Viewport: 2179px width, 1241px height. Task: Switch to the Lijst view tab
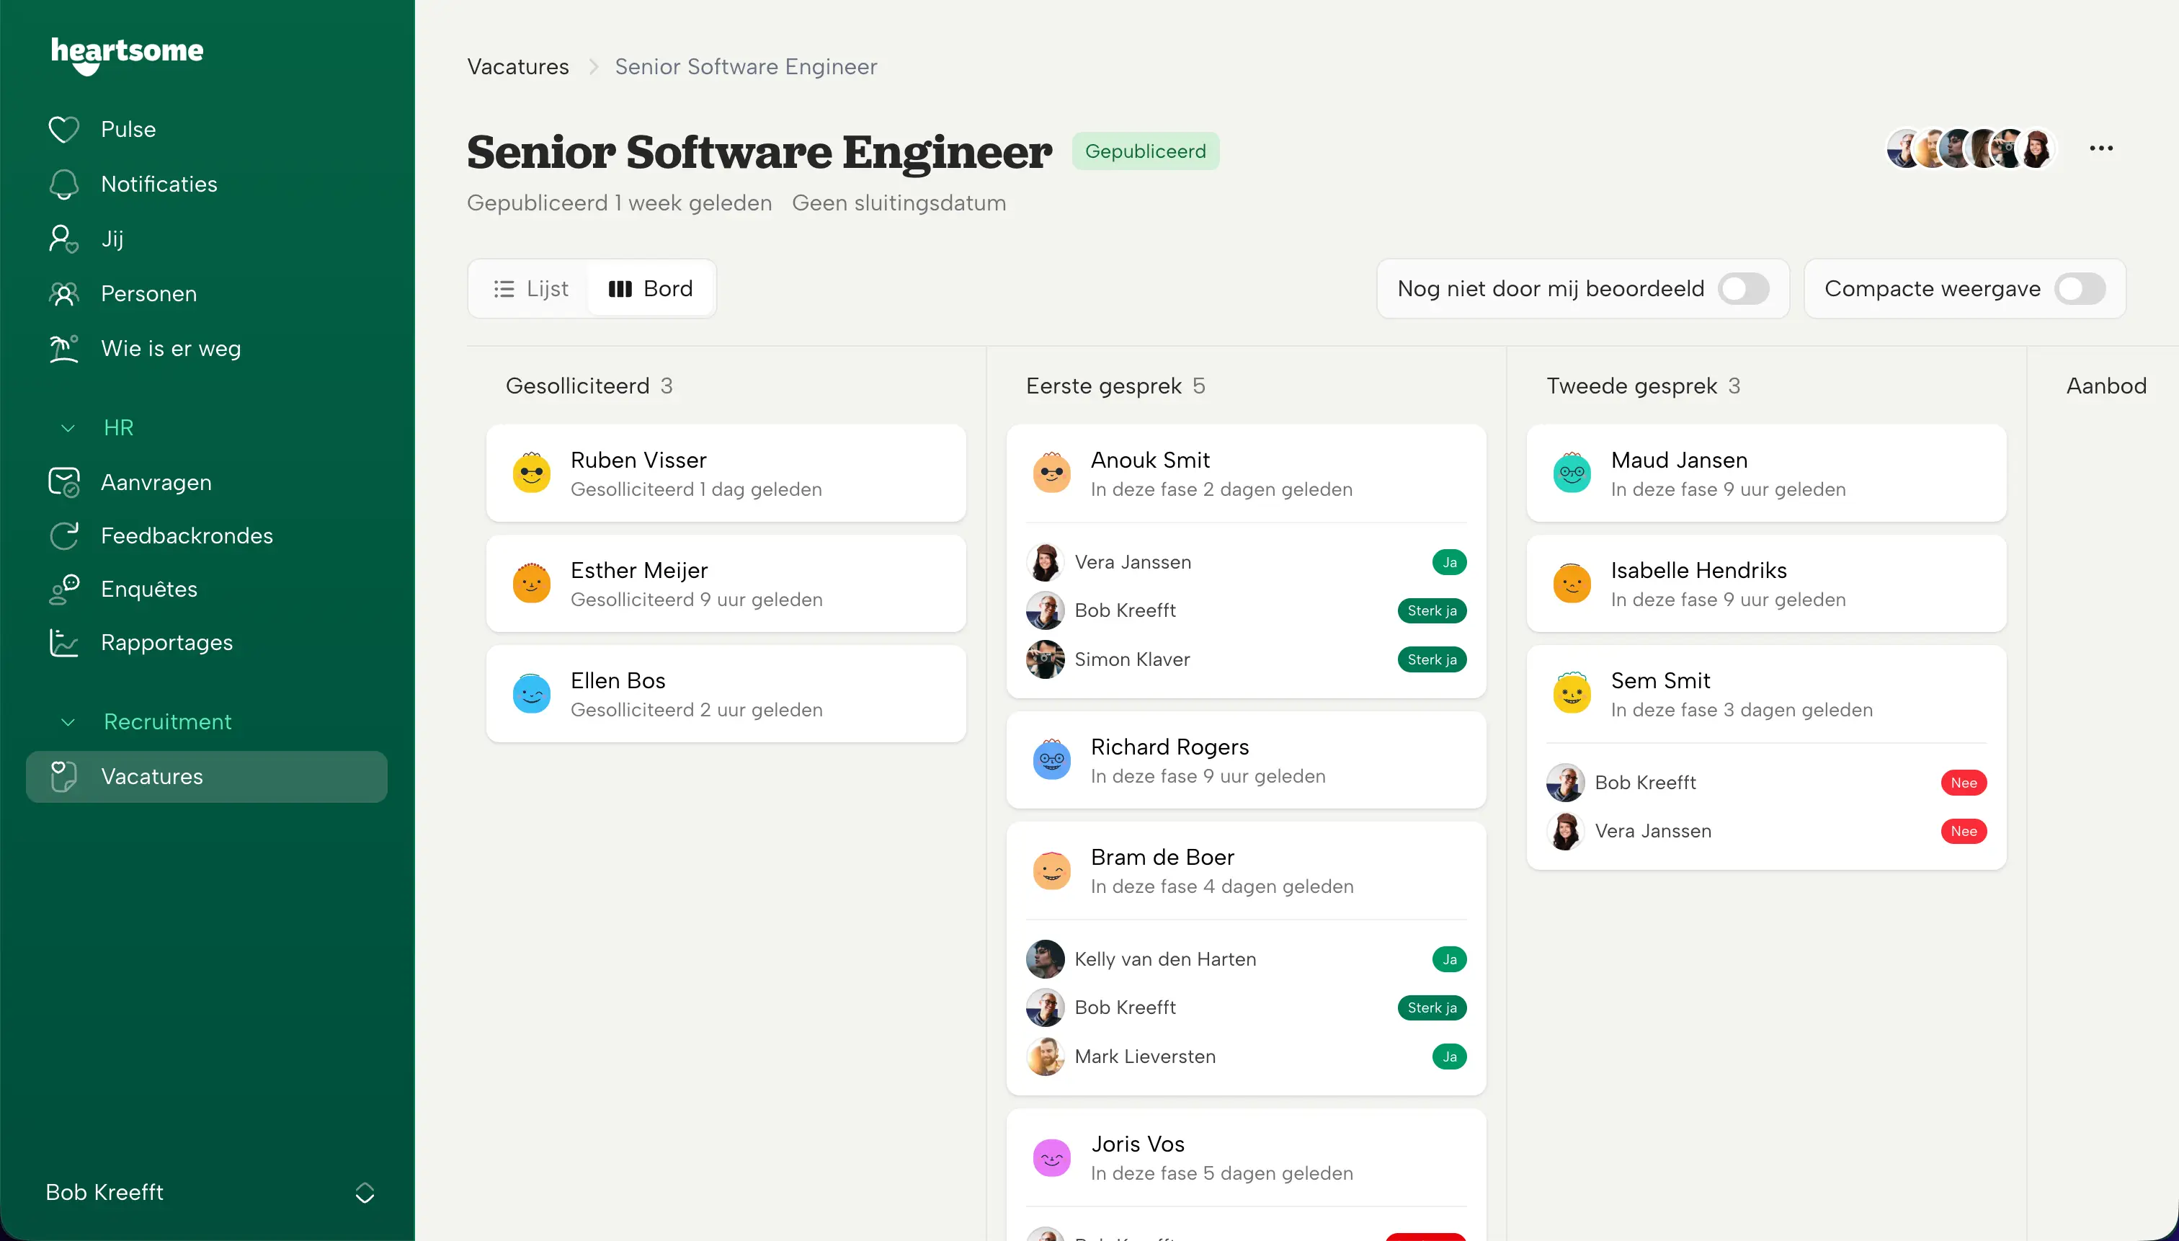tap(530, 289)
